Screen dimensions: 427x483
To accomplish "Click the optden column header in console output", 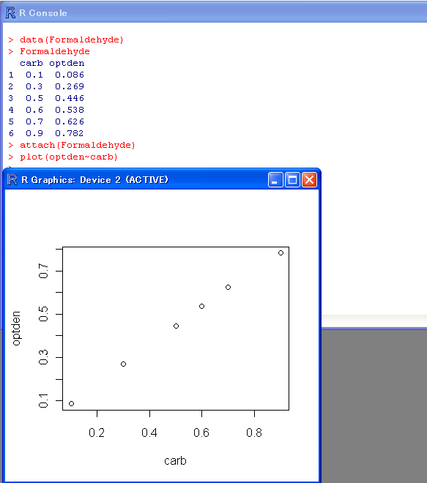I will point(67,63).
